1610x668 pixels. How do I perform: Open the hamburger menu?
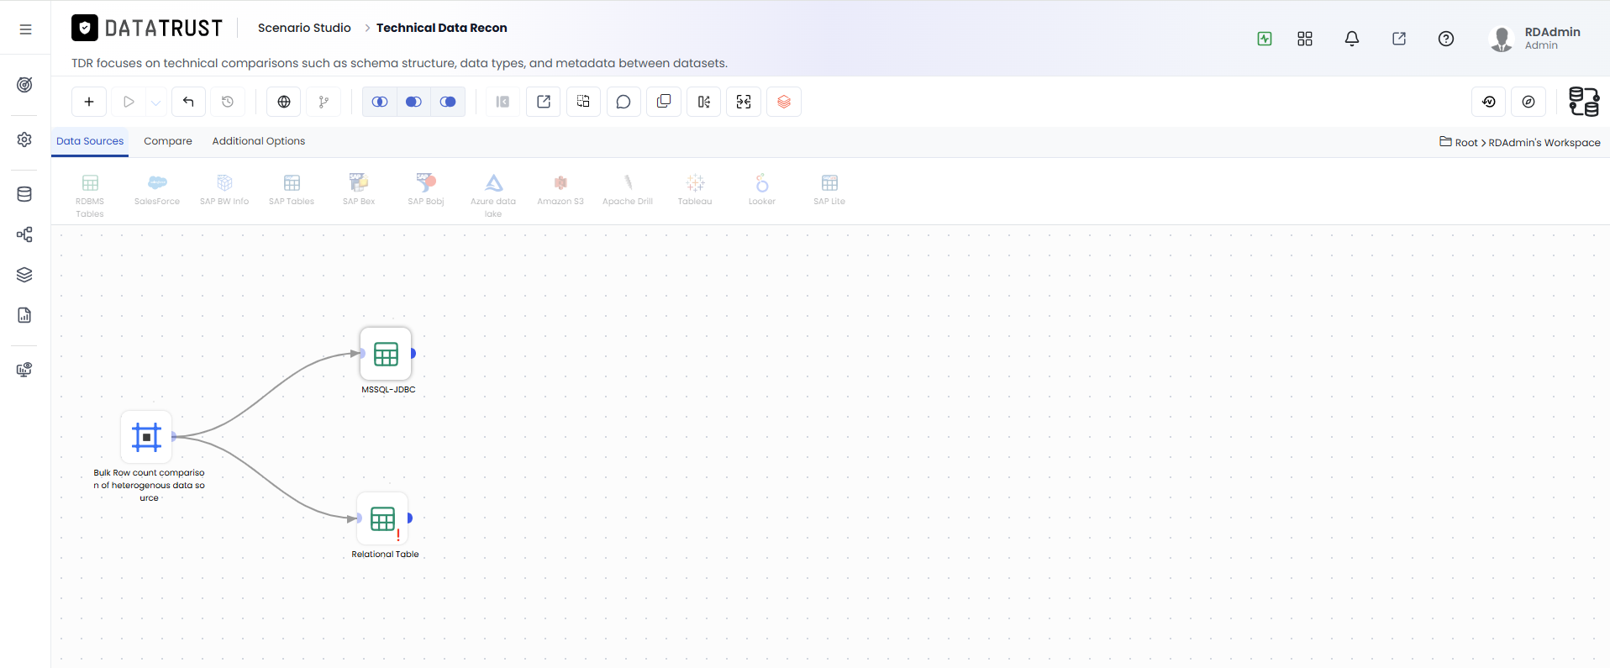(x=25, y=29)
